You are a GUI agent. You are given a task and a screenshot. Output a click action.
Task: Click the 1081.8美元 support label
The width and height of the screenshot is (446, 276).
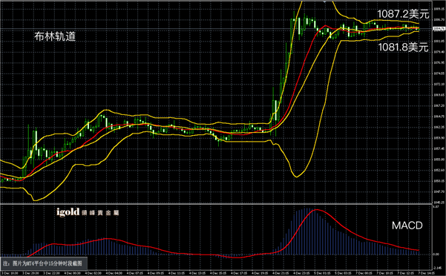pos(403,47)
